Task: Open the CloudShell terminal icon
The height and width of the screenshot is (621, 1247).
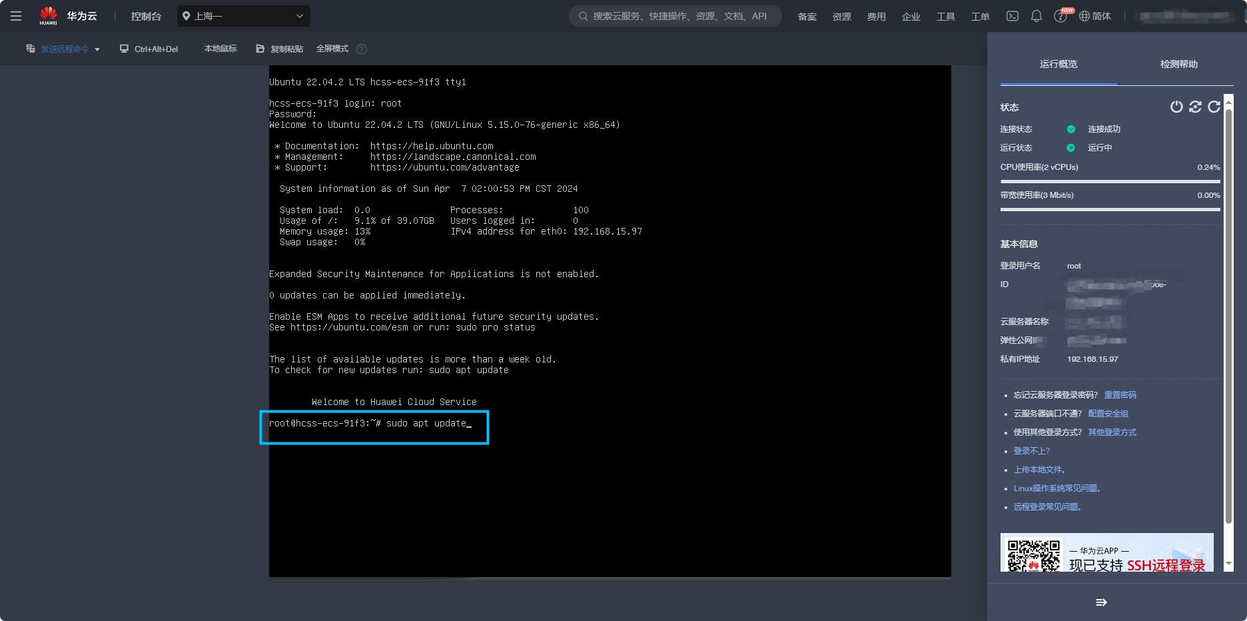Action: [1013, 16]
